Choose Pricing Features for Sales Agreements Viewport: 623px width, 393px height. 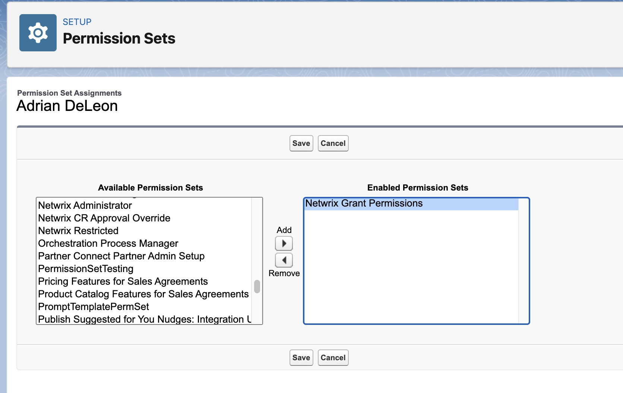coord(123,281)
